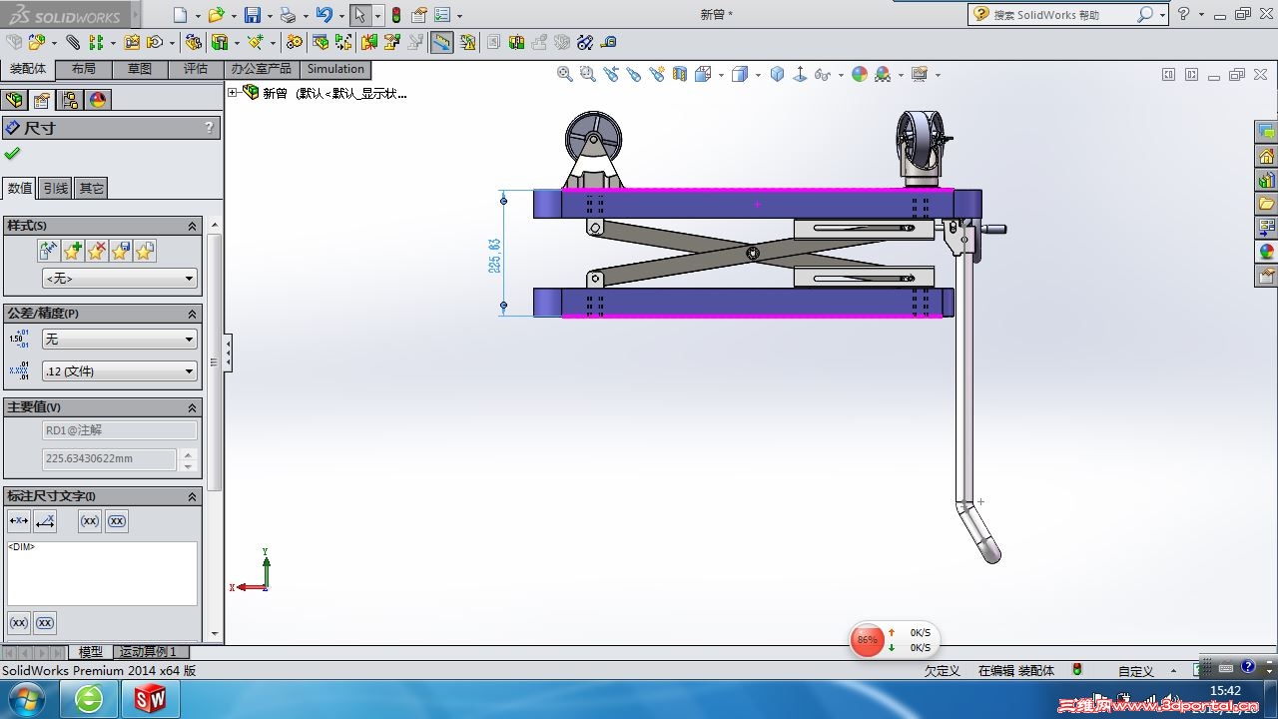Collapse the 样式(S) section
This screenshot has height=719, width=1278.
click(193, 227)
